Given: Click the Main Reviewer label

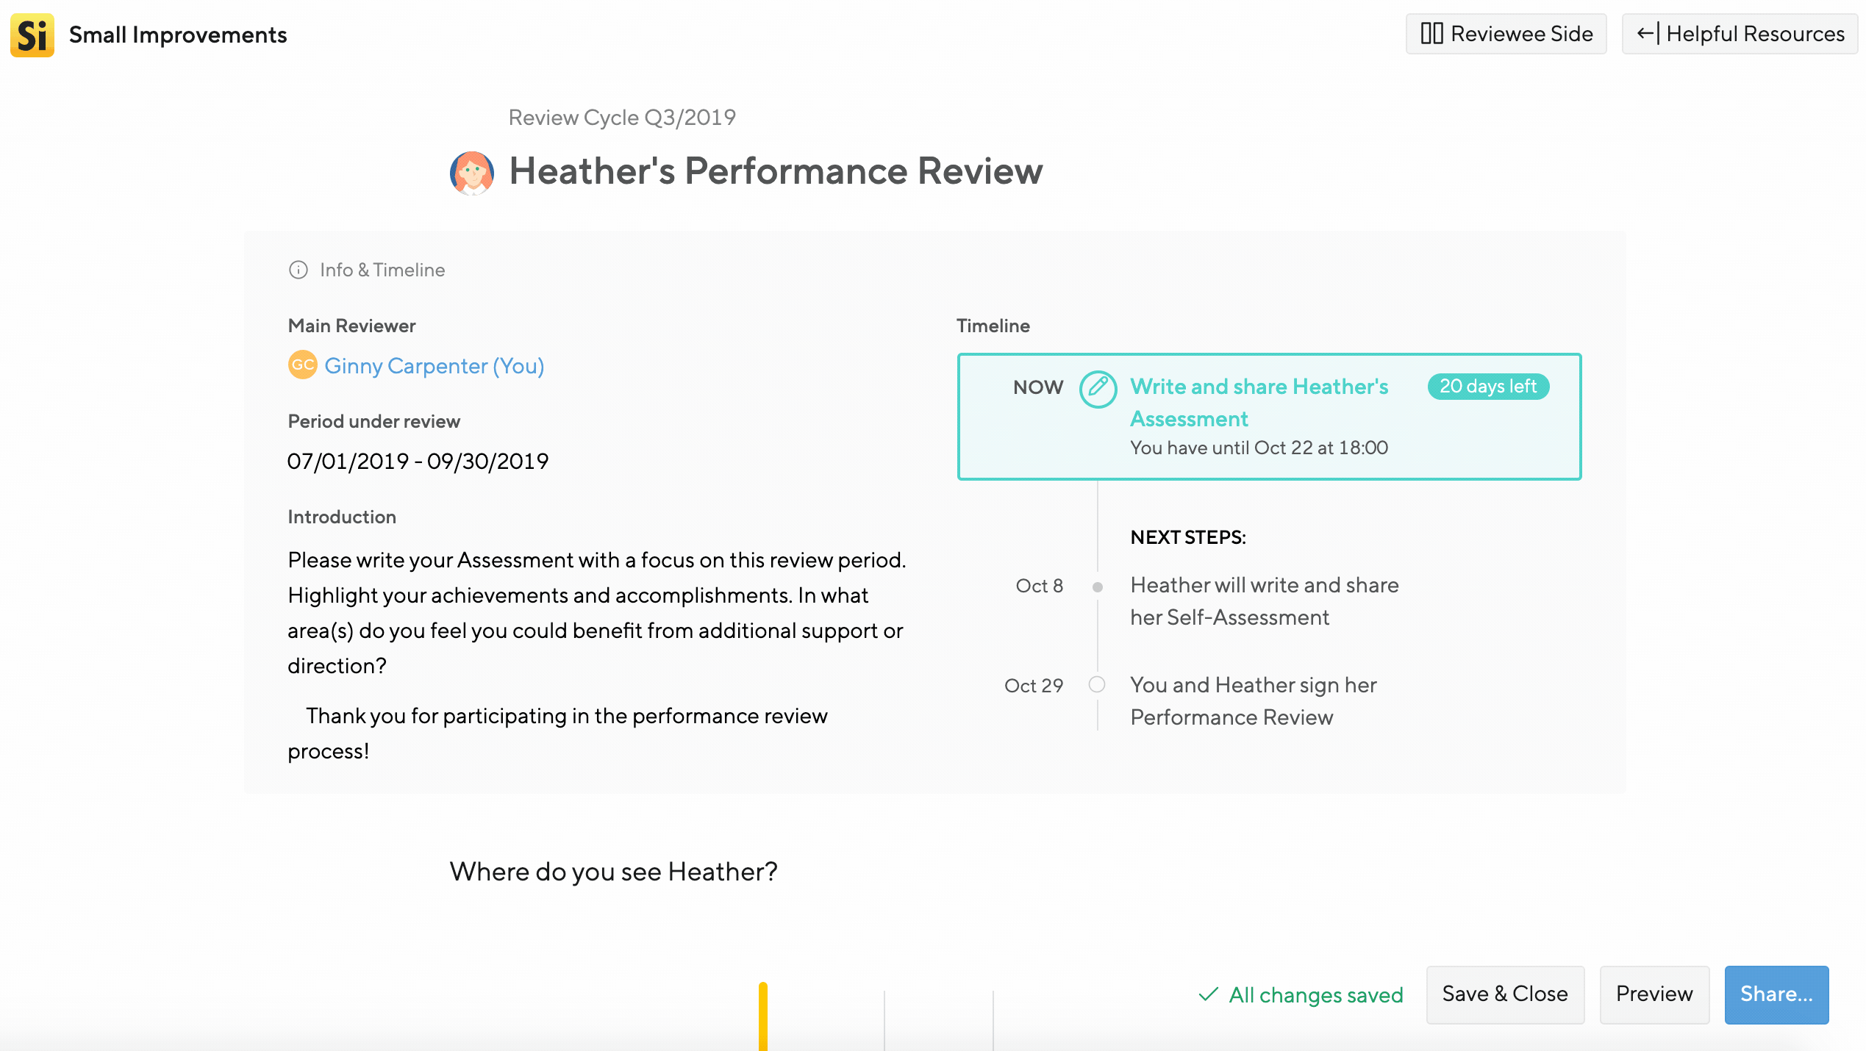Looking at the screenshot, I should (351, 326).
